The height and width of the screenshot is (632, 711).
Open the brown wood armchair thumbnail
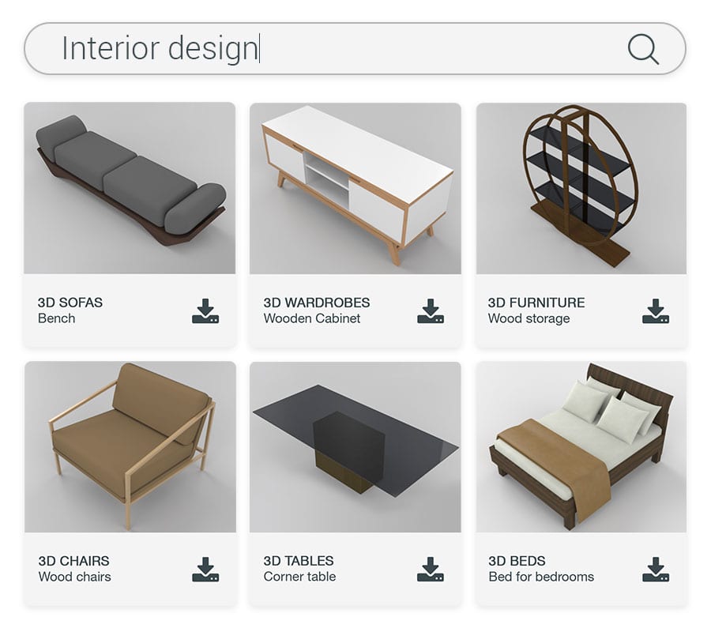coord(130,446)
